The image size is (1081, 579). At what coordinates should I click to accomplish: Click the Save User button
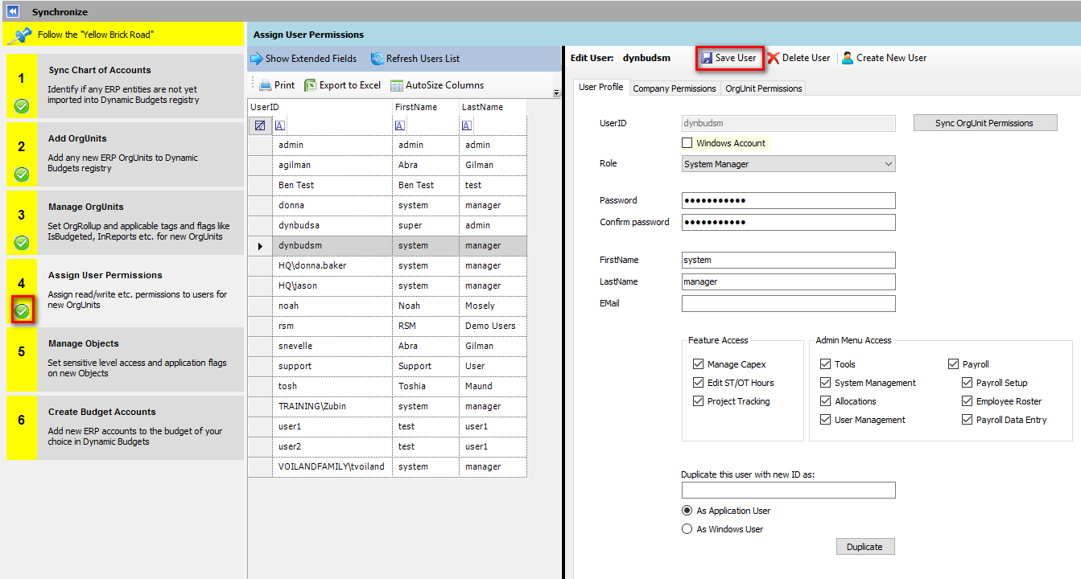pos(729,58)
